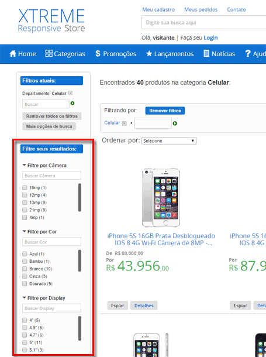Click the green arrow next to the Celular breadcrumb field

175,123
